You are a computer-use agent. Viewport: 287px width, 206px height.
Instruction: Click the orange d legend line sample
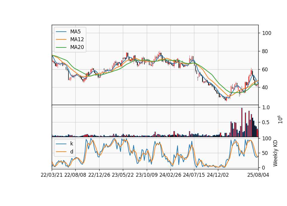point(61,152)
